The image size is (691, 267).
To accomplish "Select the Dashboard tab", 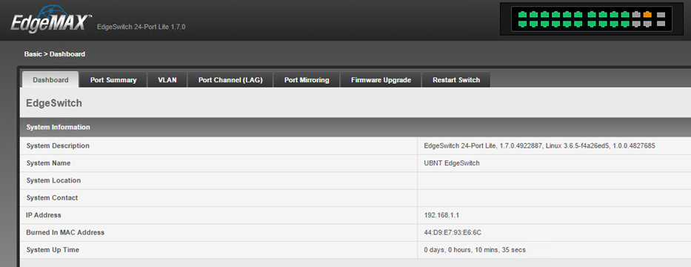I will coord(50,80).
